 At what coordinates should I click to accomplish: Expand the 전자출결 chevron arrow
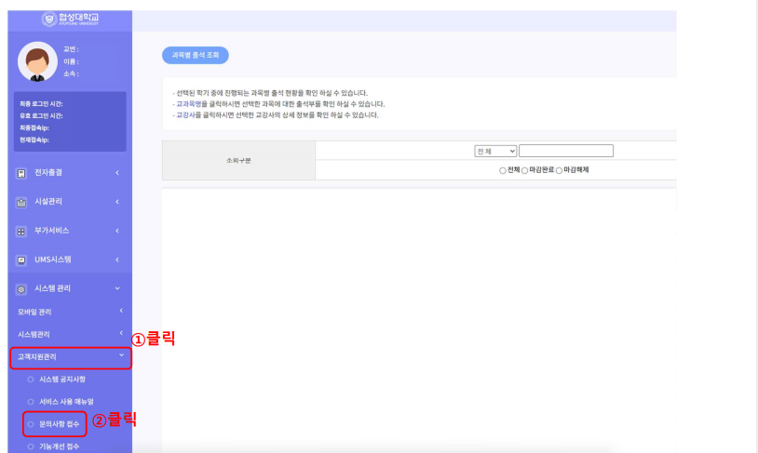pyautogui.click(x=117, y=173)
